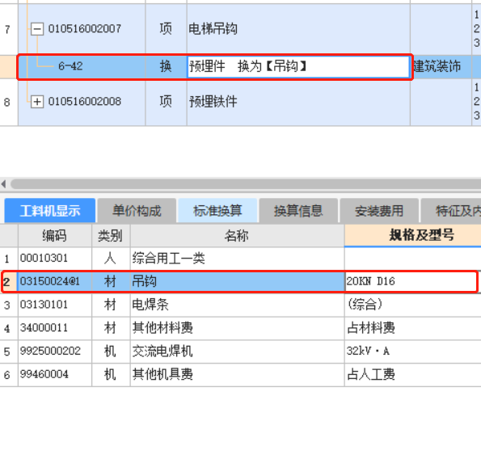481x463 pixels.
Task: Select code 00010301 cell
Action: click(x=55, y=259)
